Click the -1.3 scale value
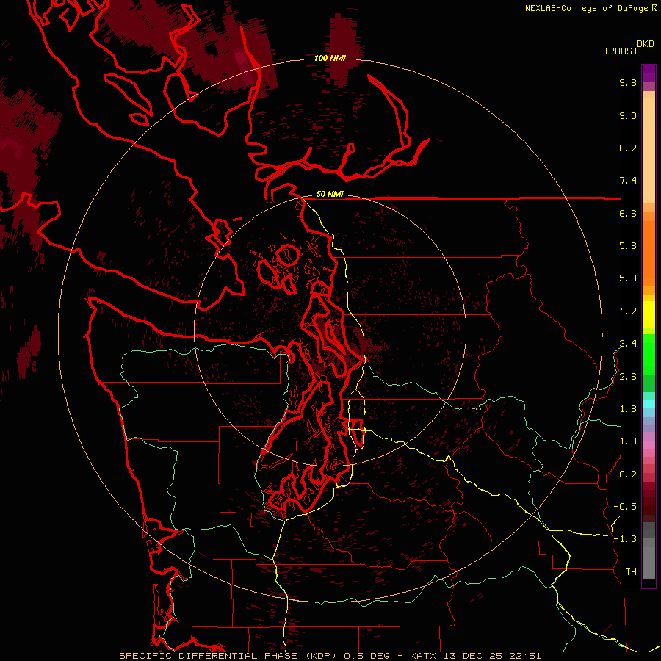Screen dimensions: 661x661 [625, 539]
